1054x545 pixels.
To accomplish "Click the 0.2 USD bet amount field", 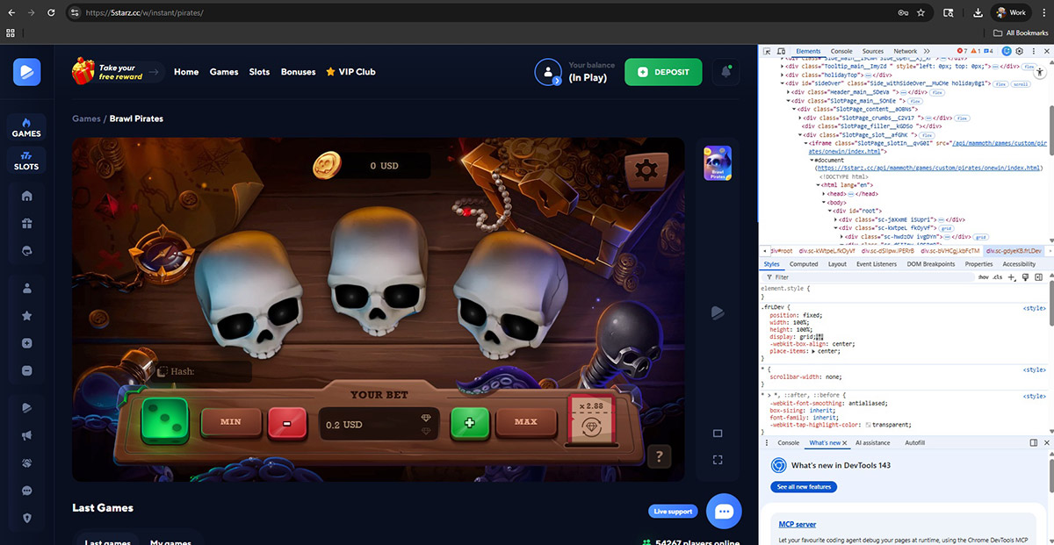I will coord(379,422).
